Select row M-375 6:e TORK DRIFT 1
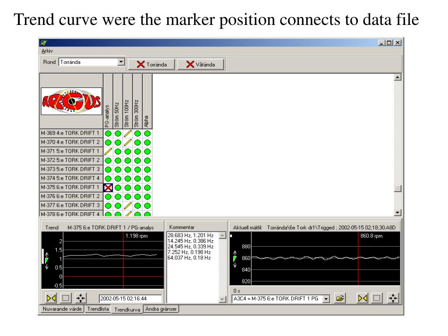 point(71,187)
